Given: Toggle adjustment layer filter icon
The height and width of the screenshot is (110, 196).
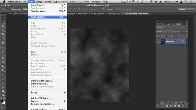Looking at the screenshot, I should coord(172,27).
